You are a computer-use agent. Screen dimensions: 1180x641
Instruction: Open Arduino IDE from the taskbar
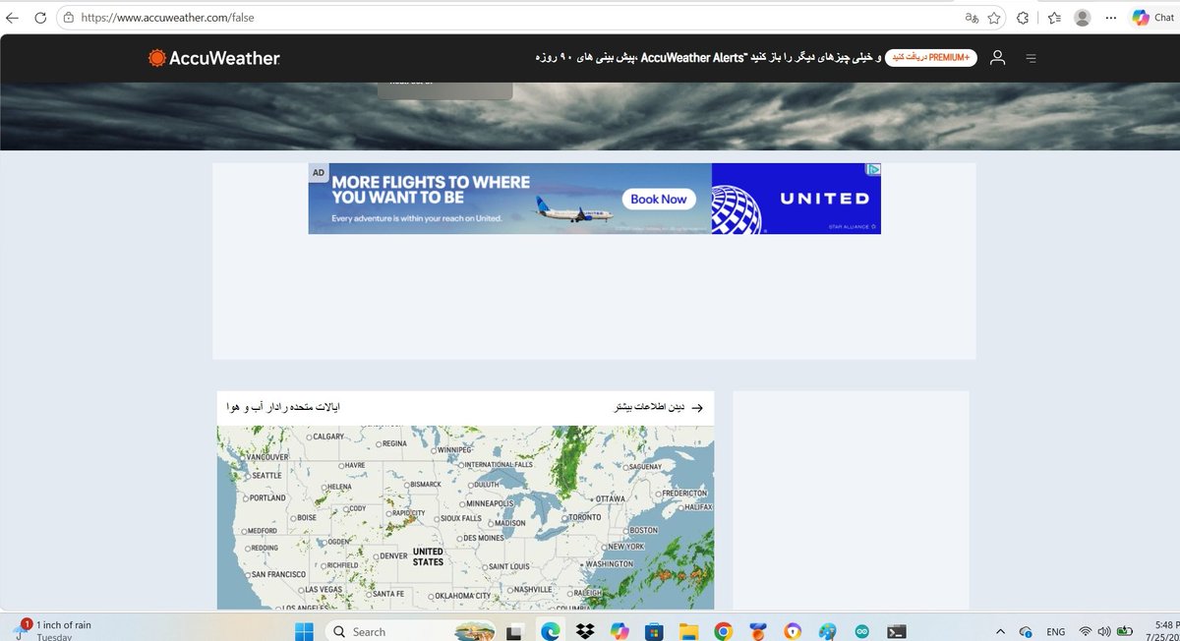click(861, 630)
